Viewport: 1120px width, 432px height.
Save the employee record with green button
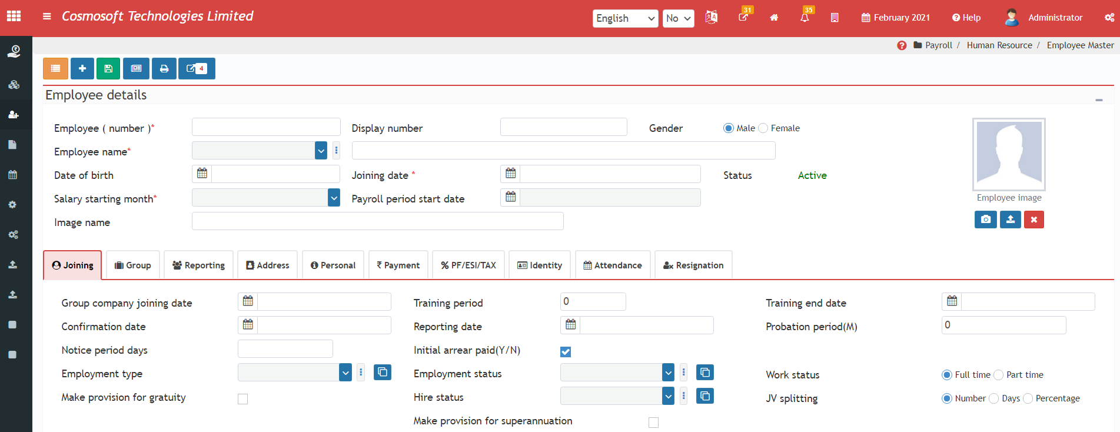pos(108,68)
